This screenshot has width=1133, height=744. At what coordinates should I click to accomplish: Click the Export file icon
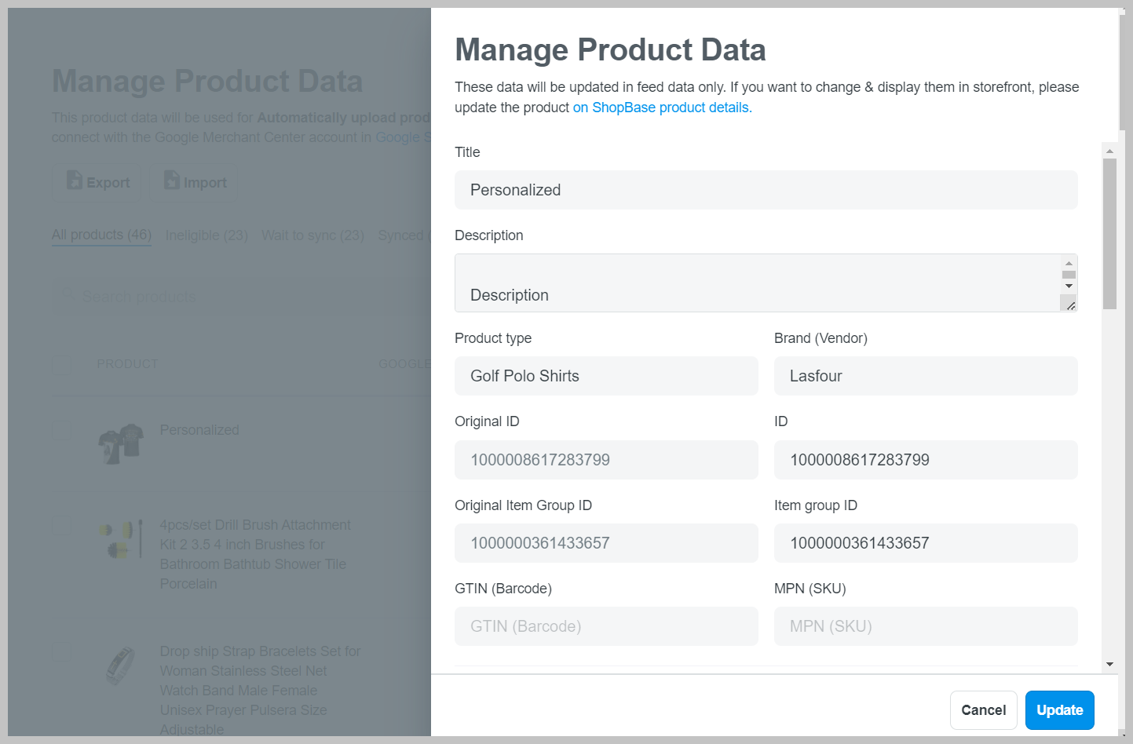pyautogui.click(x=75, y=181)
